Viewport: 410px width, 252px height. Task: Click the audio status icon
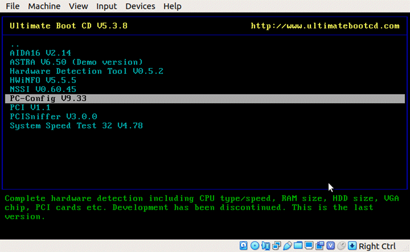pyautogui.click(x=265, y=246)
